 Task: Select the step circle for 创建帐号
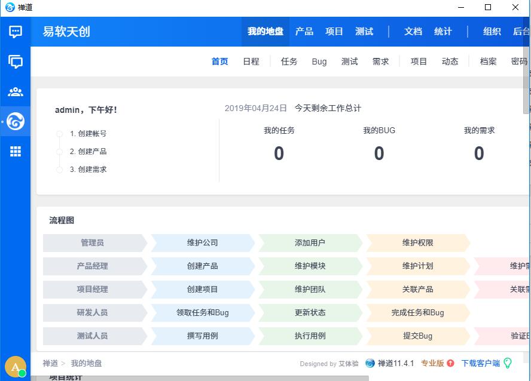tap(59, 134)
